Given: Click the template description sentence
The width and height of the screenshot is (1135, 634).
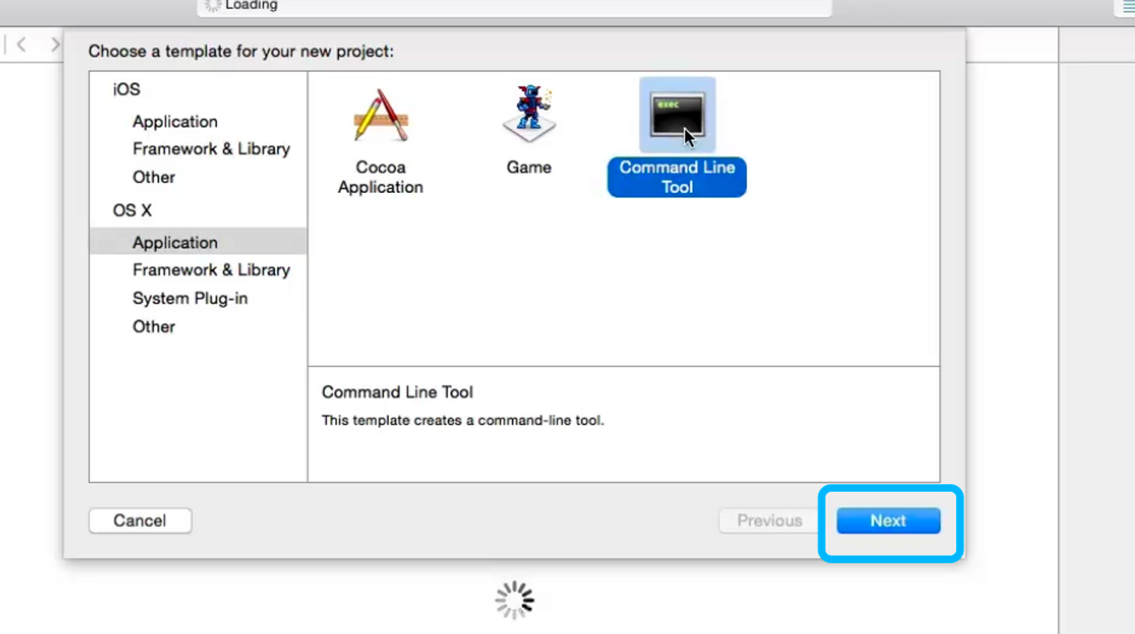Looking at the screenshot, I should tap(463, 420).
